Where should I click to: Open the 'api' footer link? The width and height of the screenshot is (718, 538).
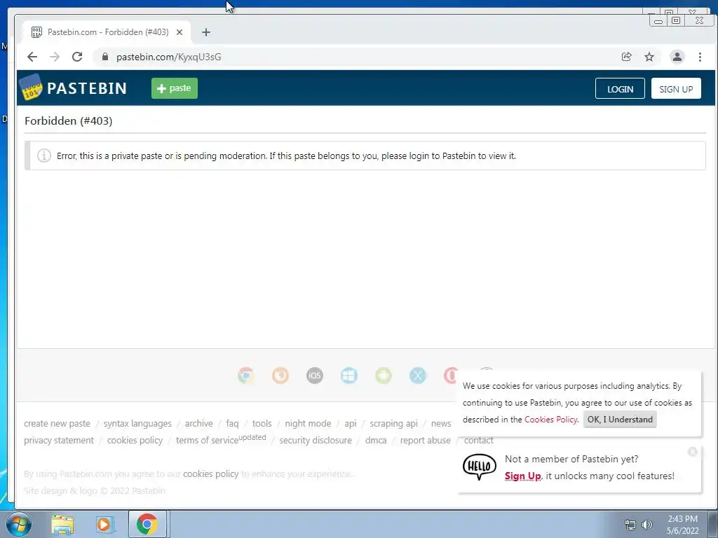(x=351, y=424)
